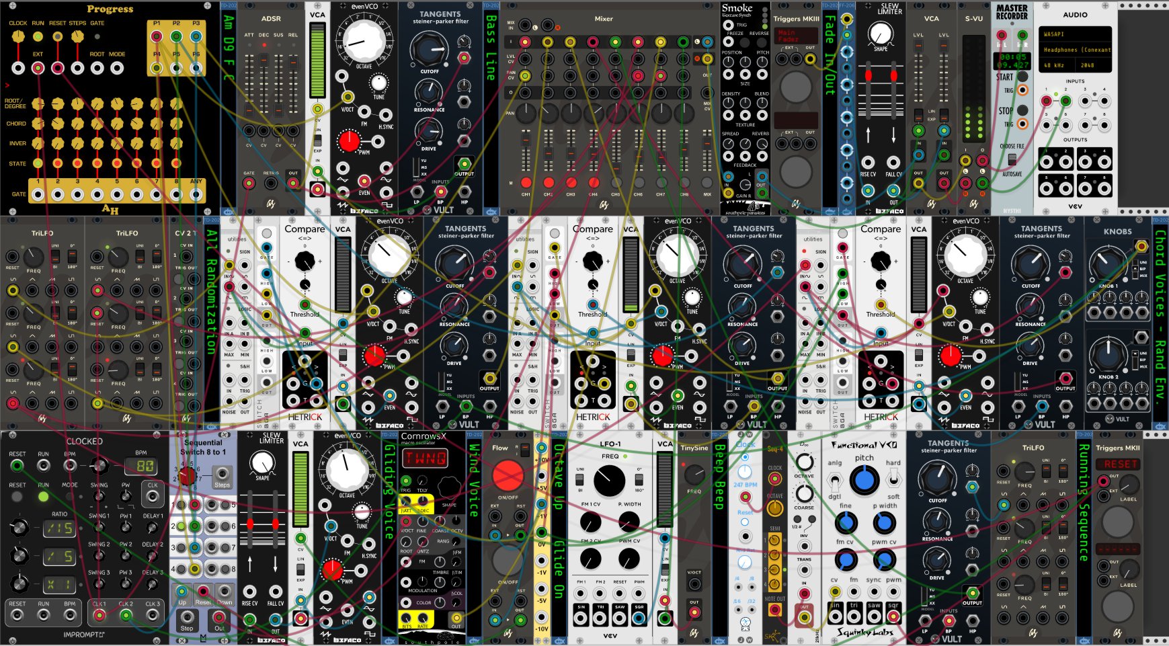Click the CLK 1 output jack on Clocked
The width and height of the screenshot is (1169, 646).
pos(99,615)
